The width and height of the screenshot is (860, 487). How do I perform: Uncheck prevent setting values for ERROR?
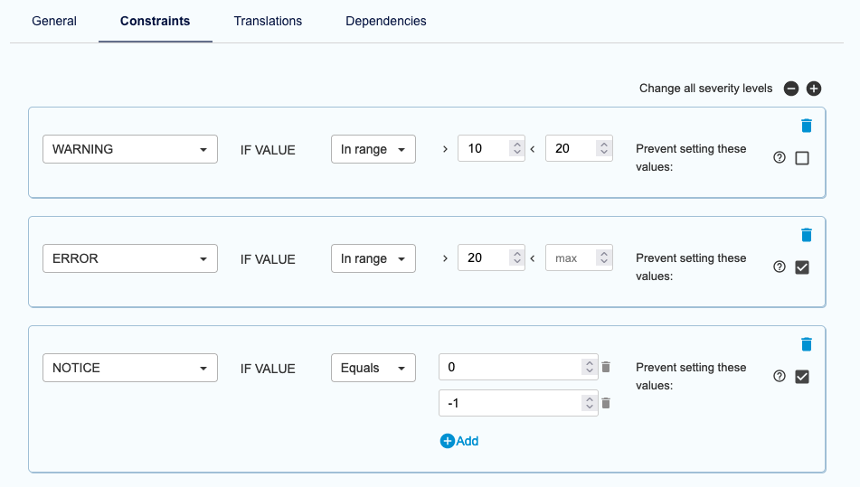click(x=802, y=267)
